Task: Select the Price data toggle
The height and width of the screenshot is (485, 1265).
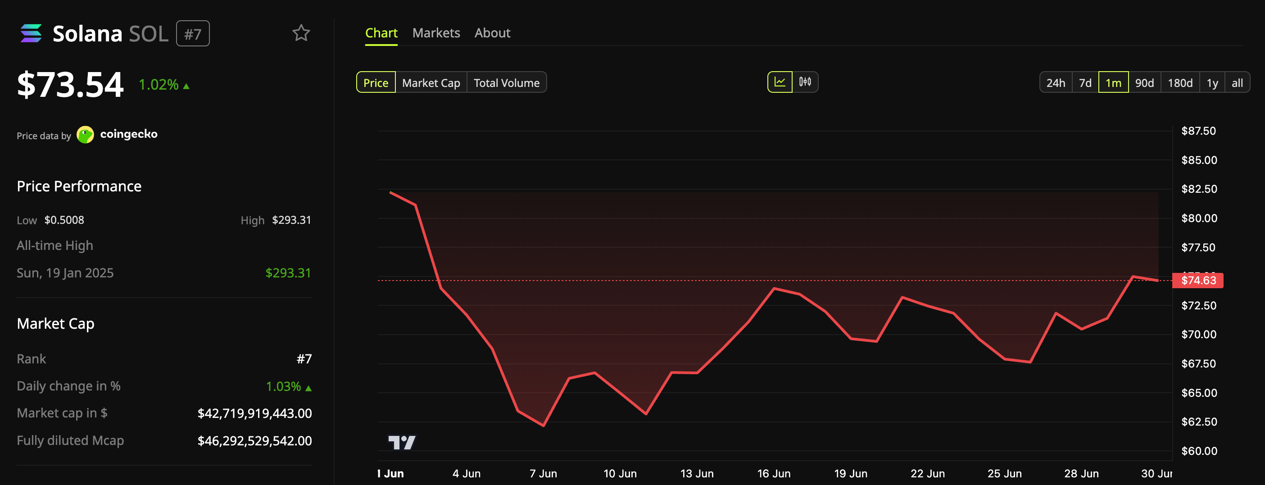Action: [376, 82]
